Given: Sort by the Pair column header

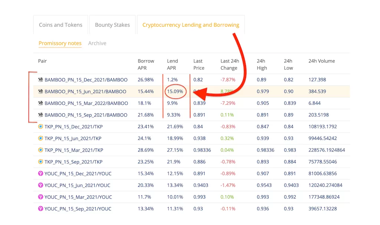Looking at the screenshot, I should tap(42, 61).
